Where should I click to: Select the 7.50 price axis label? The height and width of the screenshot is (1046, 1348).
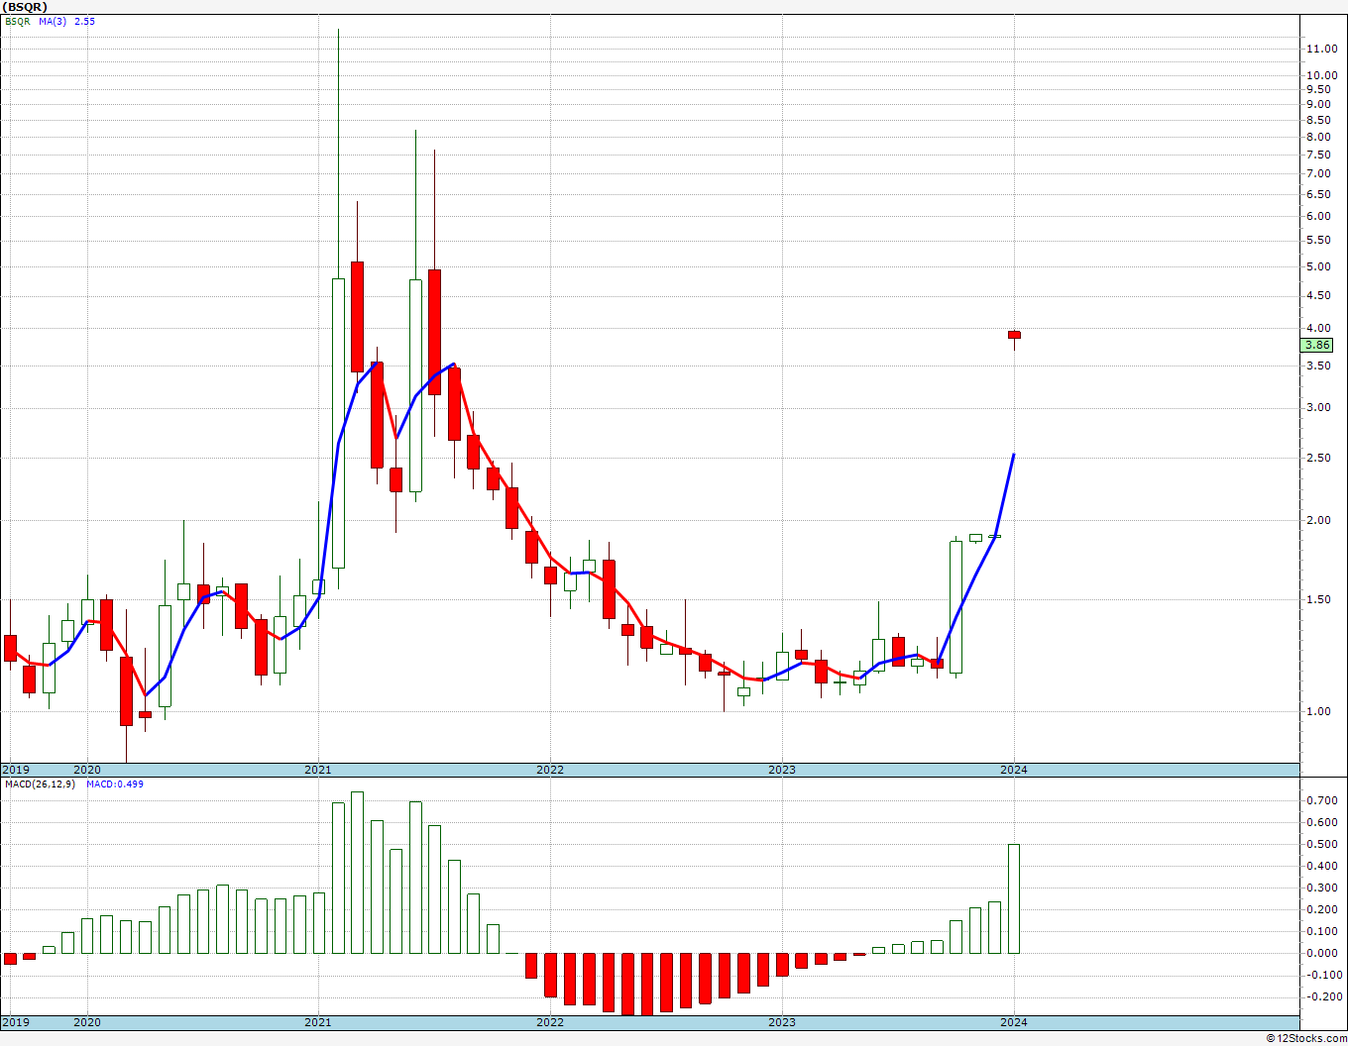pos(1318,155)
